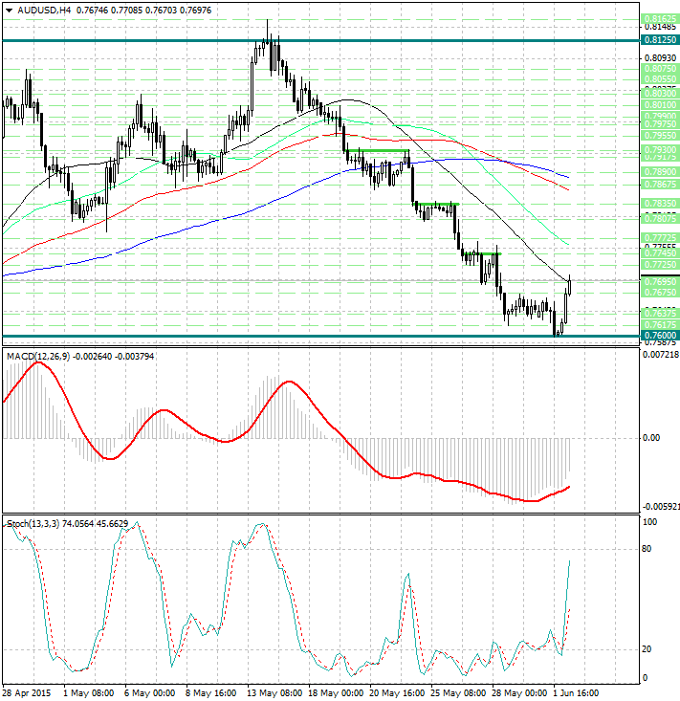The width and height of the screenshot is (680, 701).
Task: Click the MACD zero level 0.00 label
Action: pos(650,438)
